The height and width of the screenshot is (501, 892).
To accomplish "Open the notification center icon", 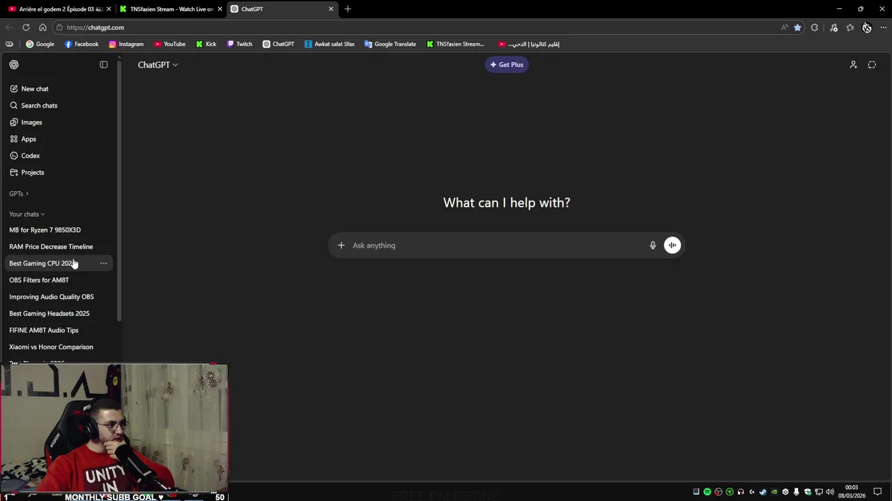I will click(877, 492).
